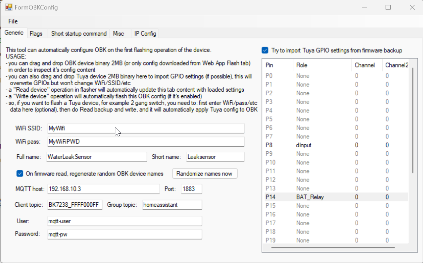Image resolution: width=423 pixels, height=263 pixels.
Task: Uncheck regenerate random OBK device names
Action: click(x=20, y=174)
